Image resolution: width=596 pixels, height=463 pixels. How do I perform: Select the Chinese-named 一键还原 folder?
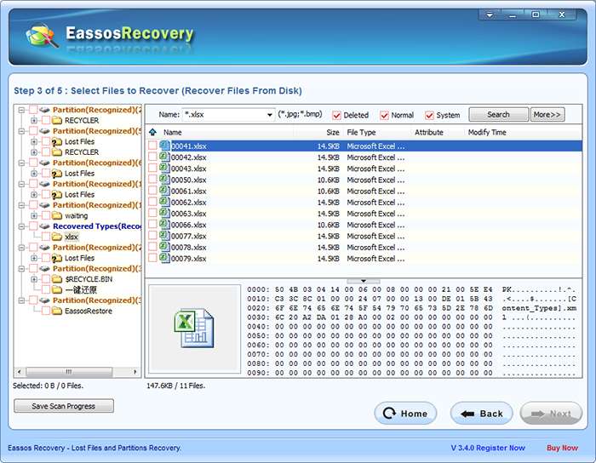click(x=81, y=290)
